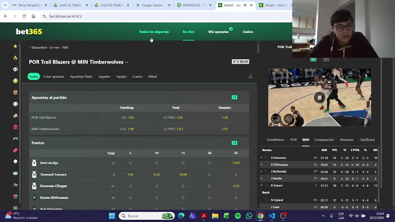Image resolution: width=395 pixels, height=222 pixels.
Task: Open Mis apuestas
Action: pos(218,32)
